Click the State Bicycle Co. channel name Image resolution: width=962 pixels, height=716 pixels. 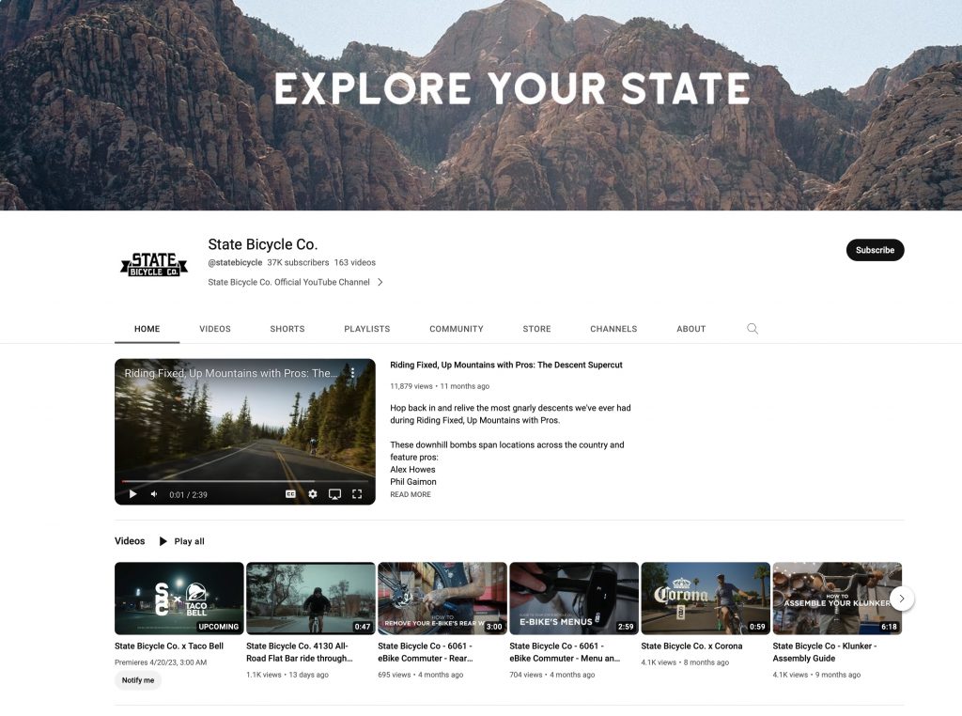[x=263, y=244]
